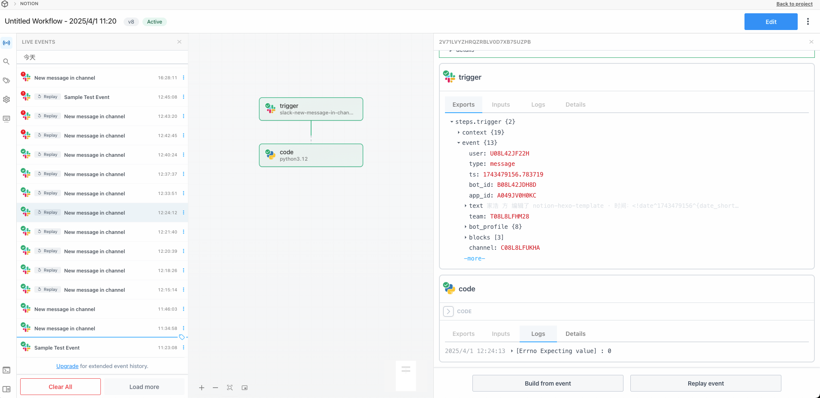Open options menu for 11:46:03 event
The height and width of the screenshot is (398, 820).
[x=184, y=309]
